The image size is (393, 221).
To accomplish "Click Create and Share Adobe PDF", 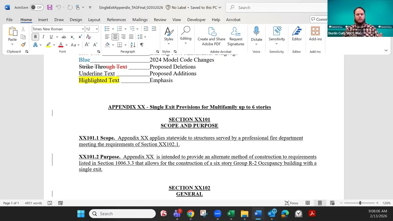I will [x=211, y=37].
